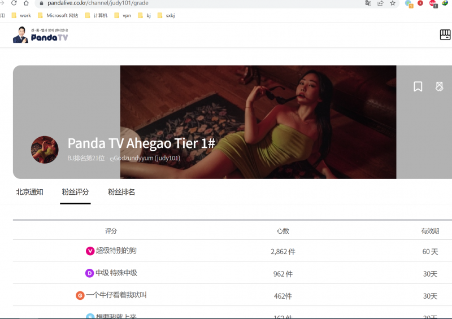Screen dimensions: 452x319
Task: Select the 粉丝评分 tab
Action: [75, 192]
